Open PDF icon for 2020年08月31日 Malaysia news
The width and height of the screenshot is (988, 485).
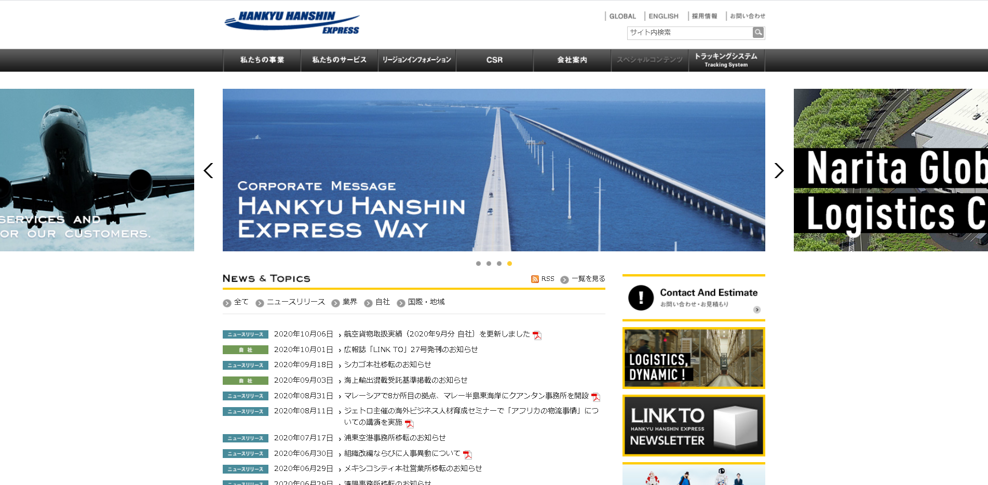coord(595,397)
